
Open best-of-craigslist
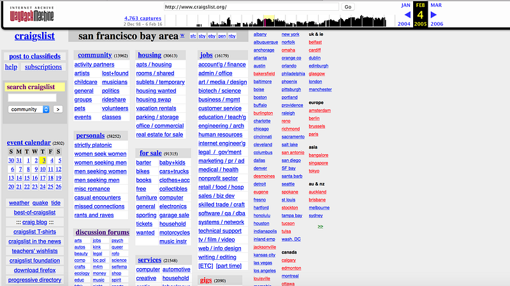[x=34, y=213]
